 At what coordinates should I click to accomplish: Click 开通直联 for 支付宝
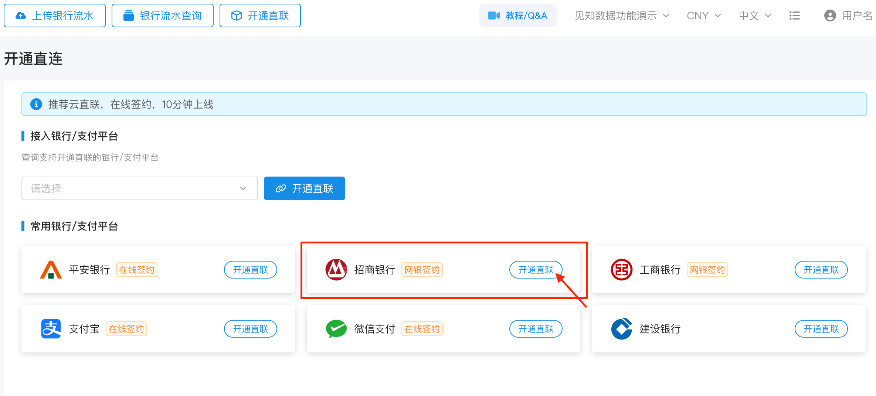pos(251,329)
